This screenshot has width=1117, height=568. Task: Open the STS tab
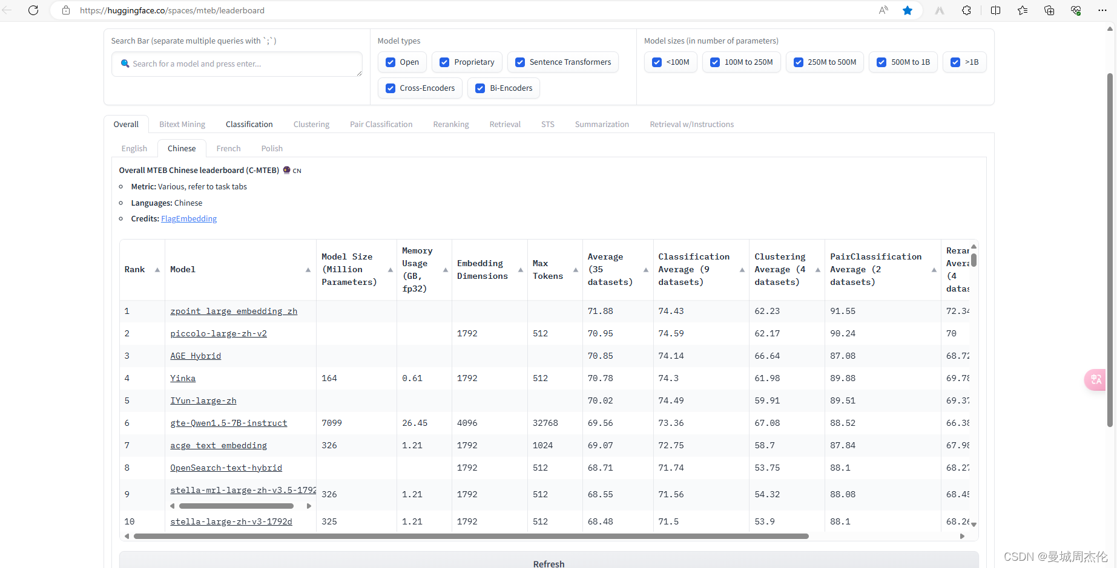coord(548,125)
